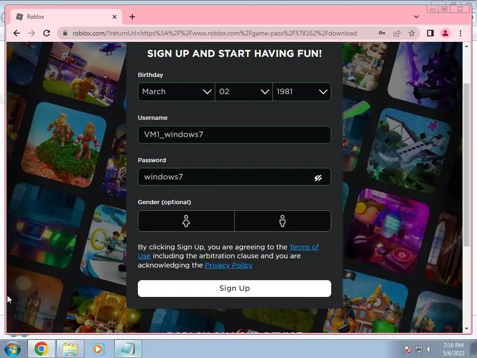Share this page from the address bar
Viewport: 477px width, 358px height.
click(397, 33)
